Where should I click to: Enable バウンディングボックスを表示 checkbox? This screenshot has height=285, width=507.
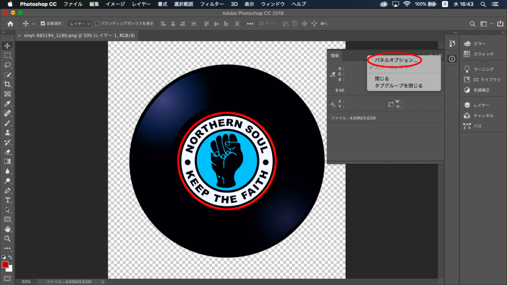click(x=97, y=24)
